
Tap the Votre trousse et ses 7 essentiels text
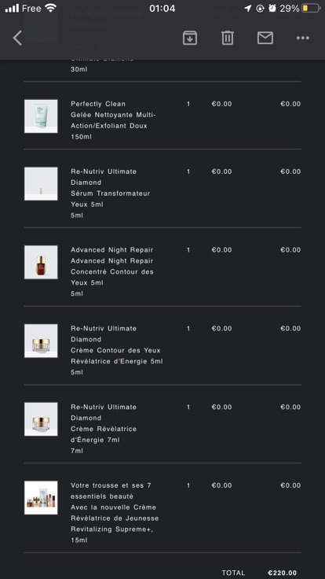click(111, 491)
